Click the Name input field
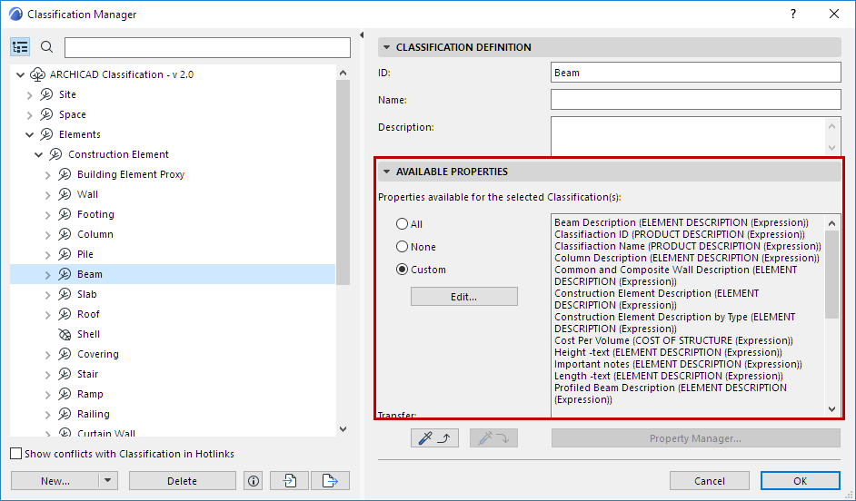Viewport: 856px width, 501px height. tap(695, 100)
